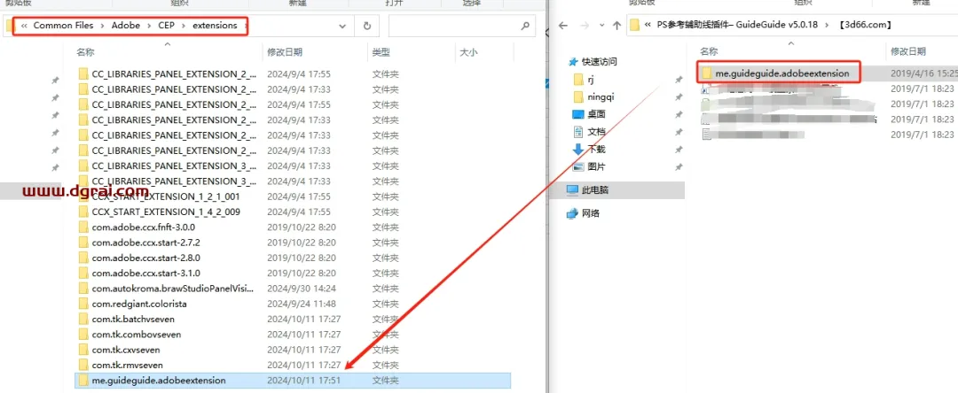Select com.adobe.ccx.start-2.8.0 folder icon
The height and width of the screenshot is (393, 958).
(83, 258)
